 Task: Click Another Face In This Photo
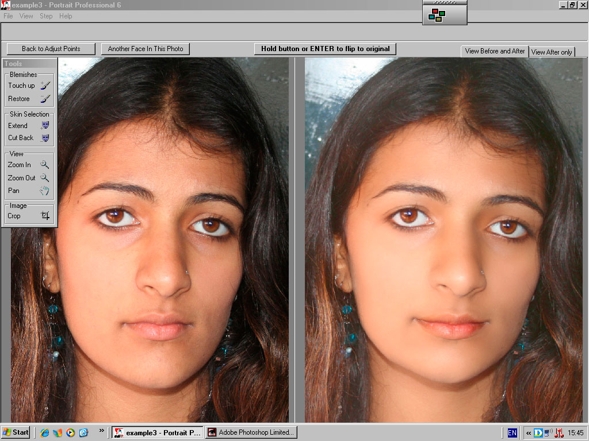point(146,49)
